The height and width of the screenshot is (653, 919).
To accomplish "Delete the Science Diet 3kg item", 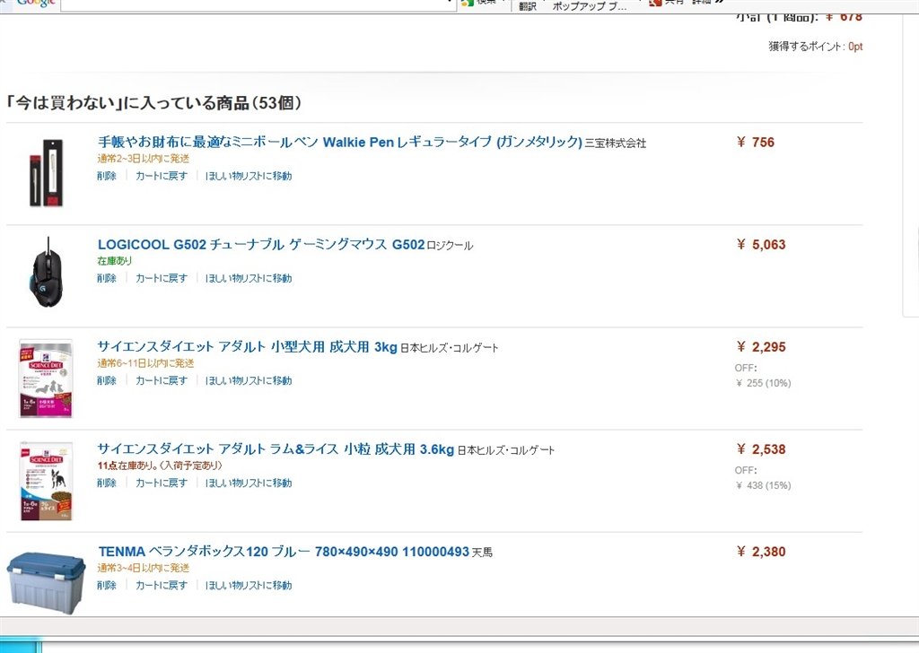I will [107, 380].
